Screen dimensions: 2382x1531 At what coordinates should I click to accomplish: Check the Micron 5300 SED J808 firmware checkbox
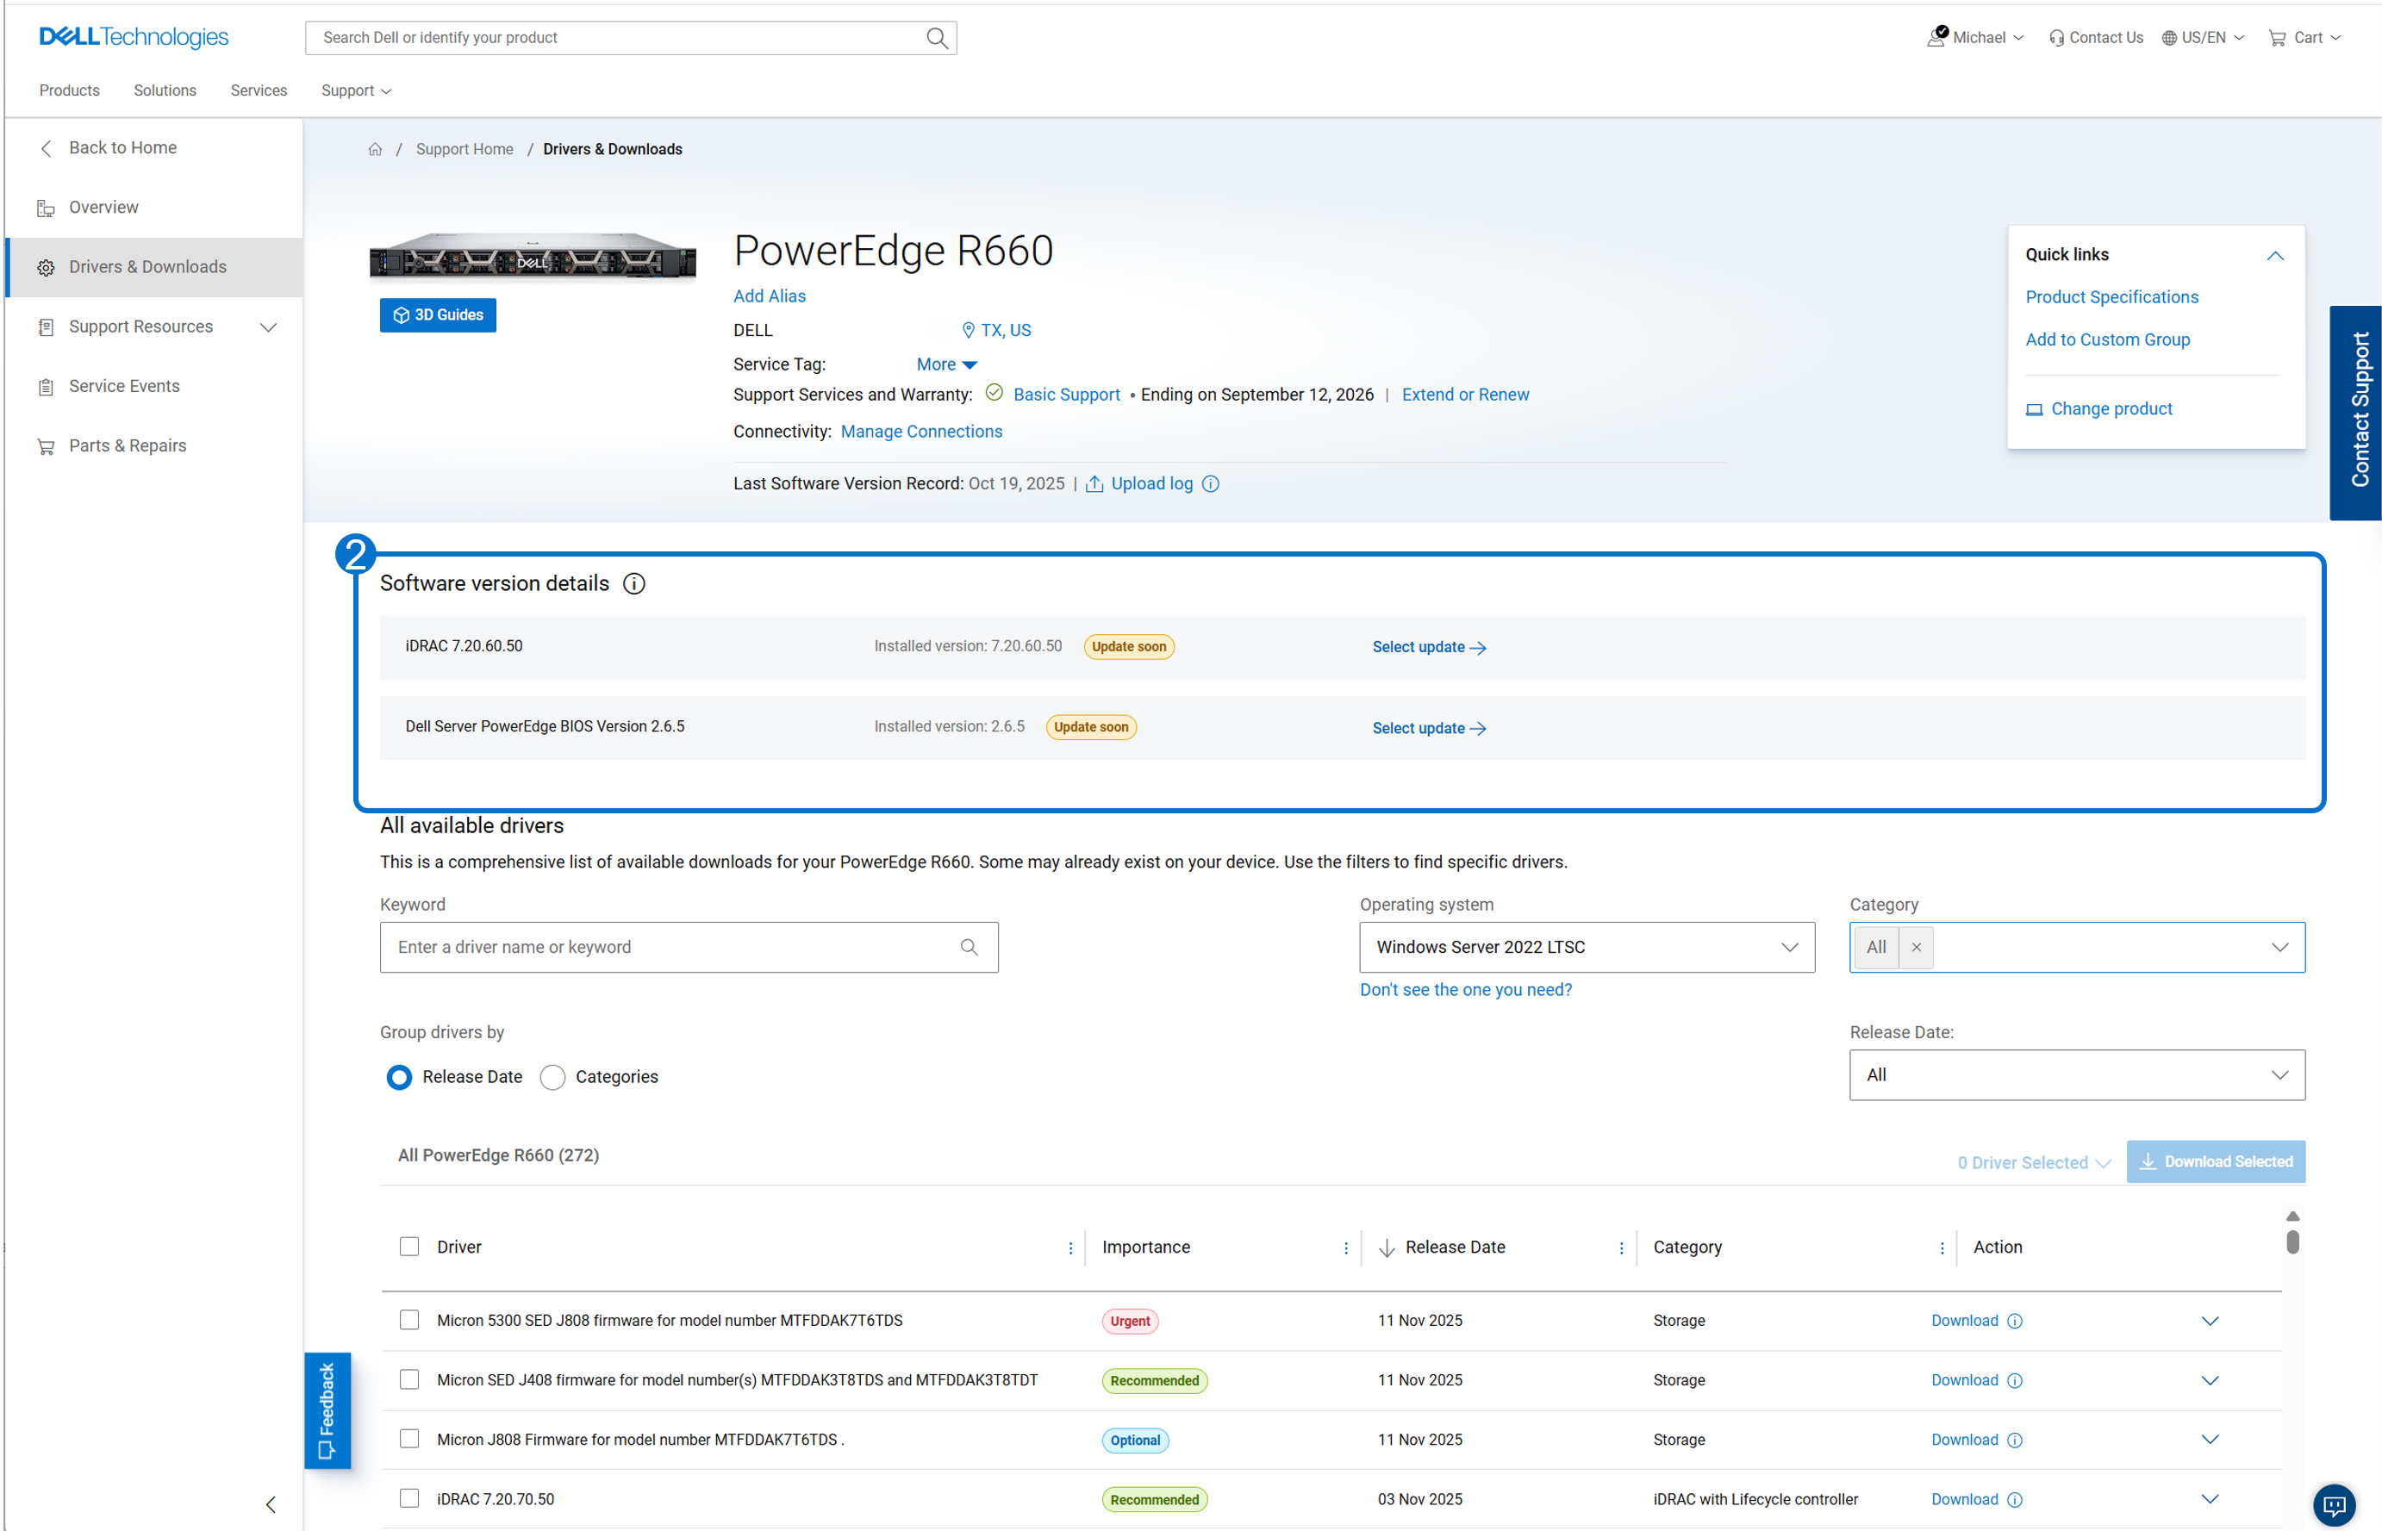pyautogui.click(x=408, y=1319)
